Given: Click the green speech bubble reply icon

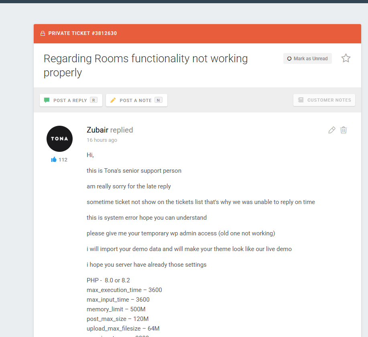Looking at the screenshot, I should click(47, 100).
